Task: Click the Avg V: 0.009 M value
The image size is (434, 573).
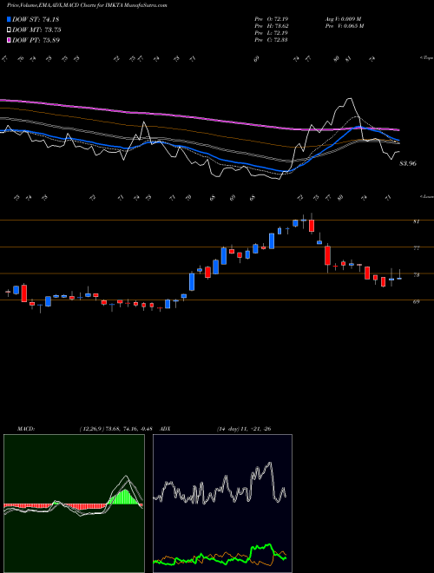Action: coord(343,19)
